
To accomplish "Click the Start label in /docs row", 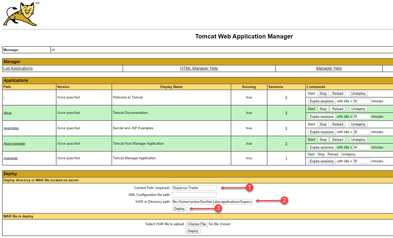I will 311,109.
